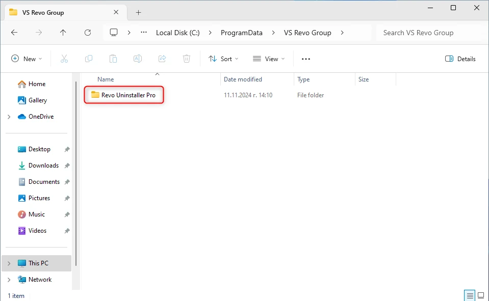The image size is (489, 301).
Task: Click the Paste clipboard icon
Action: coord(113,59)
